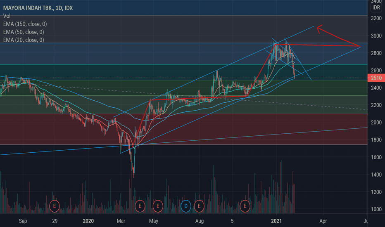Click the bold 2021 year label
Viewport: 385px width, 227px height.
(276, 221)
